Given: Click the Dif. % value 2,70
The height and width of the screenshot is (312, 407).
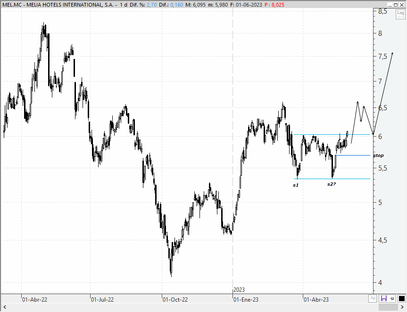Looking at the screenshot, I should [x=152, y=5].
